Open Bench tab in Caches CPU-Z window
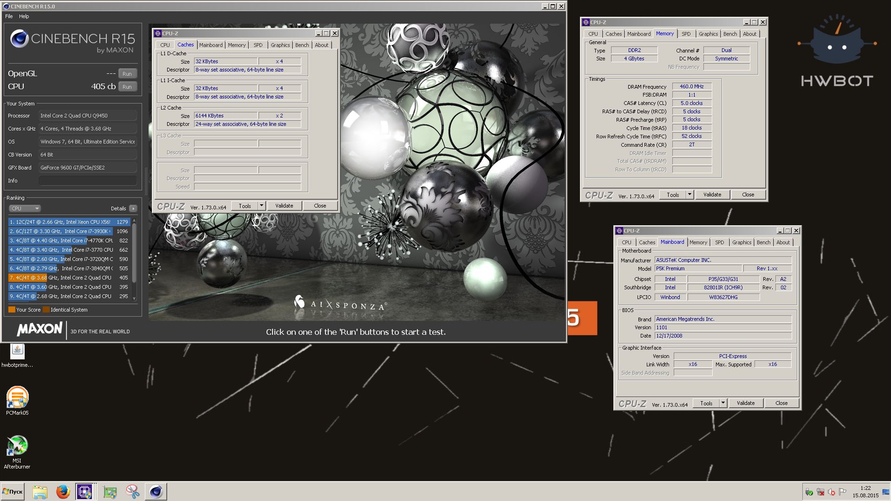This screenshot has width=891, height=501. click(x=302, y=45)
